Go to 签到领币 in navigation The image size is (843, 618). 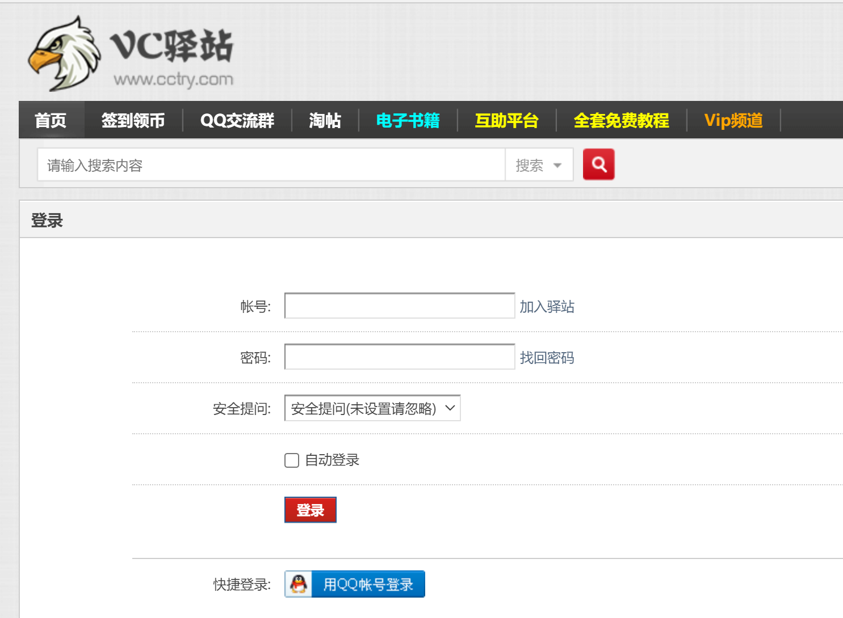tap(133, 120)
